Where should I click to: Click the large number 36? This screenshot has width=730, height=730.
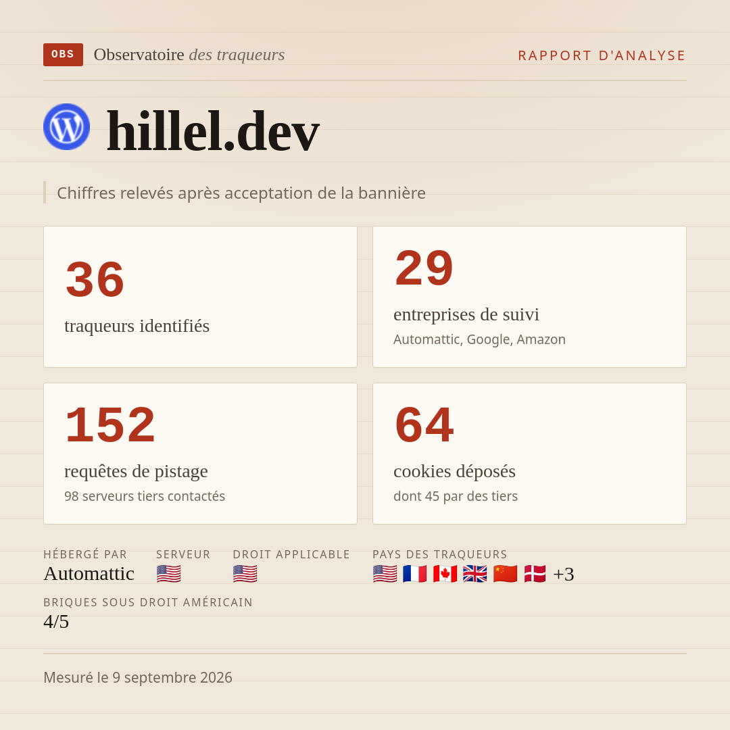tap(95, 280)
